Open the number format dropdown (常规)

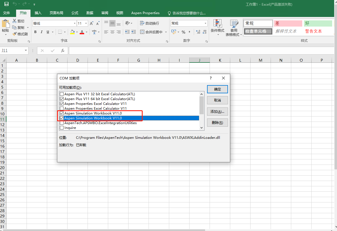pos(205,23)
